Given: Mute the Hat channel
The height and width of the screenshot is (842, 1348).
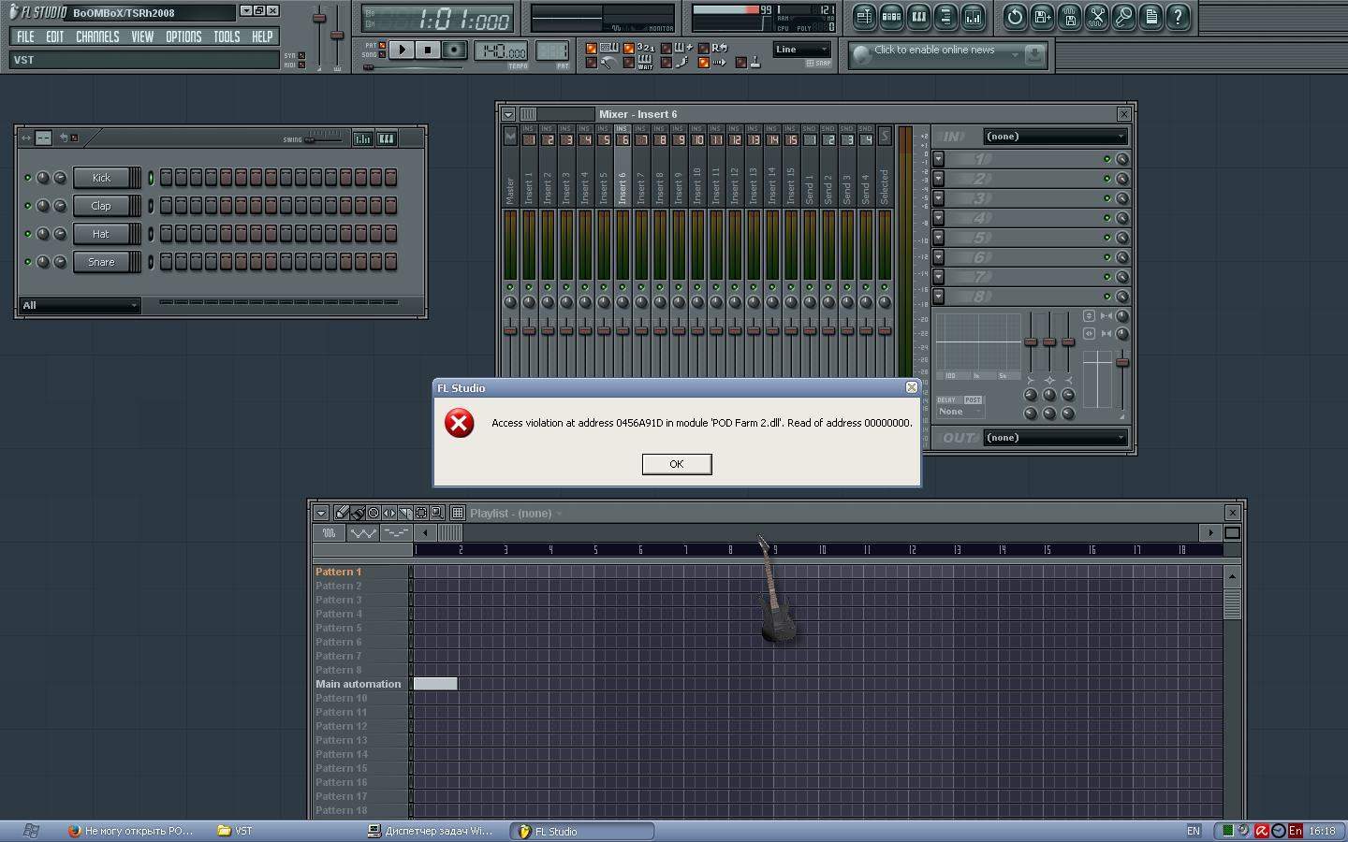Looking at the screenshot, I should click(x=28, y=234).
